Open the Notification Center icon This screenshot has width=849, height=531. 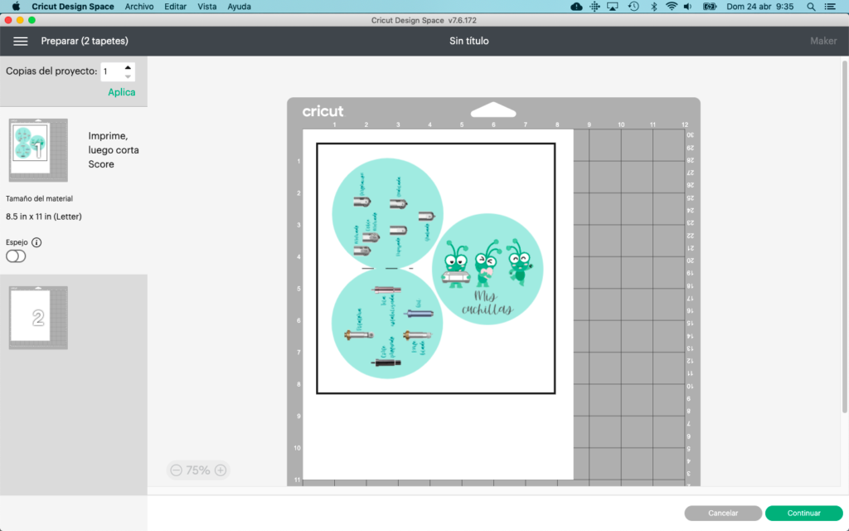(x=830, y=7)
